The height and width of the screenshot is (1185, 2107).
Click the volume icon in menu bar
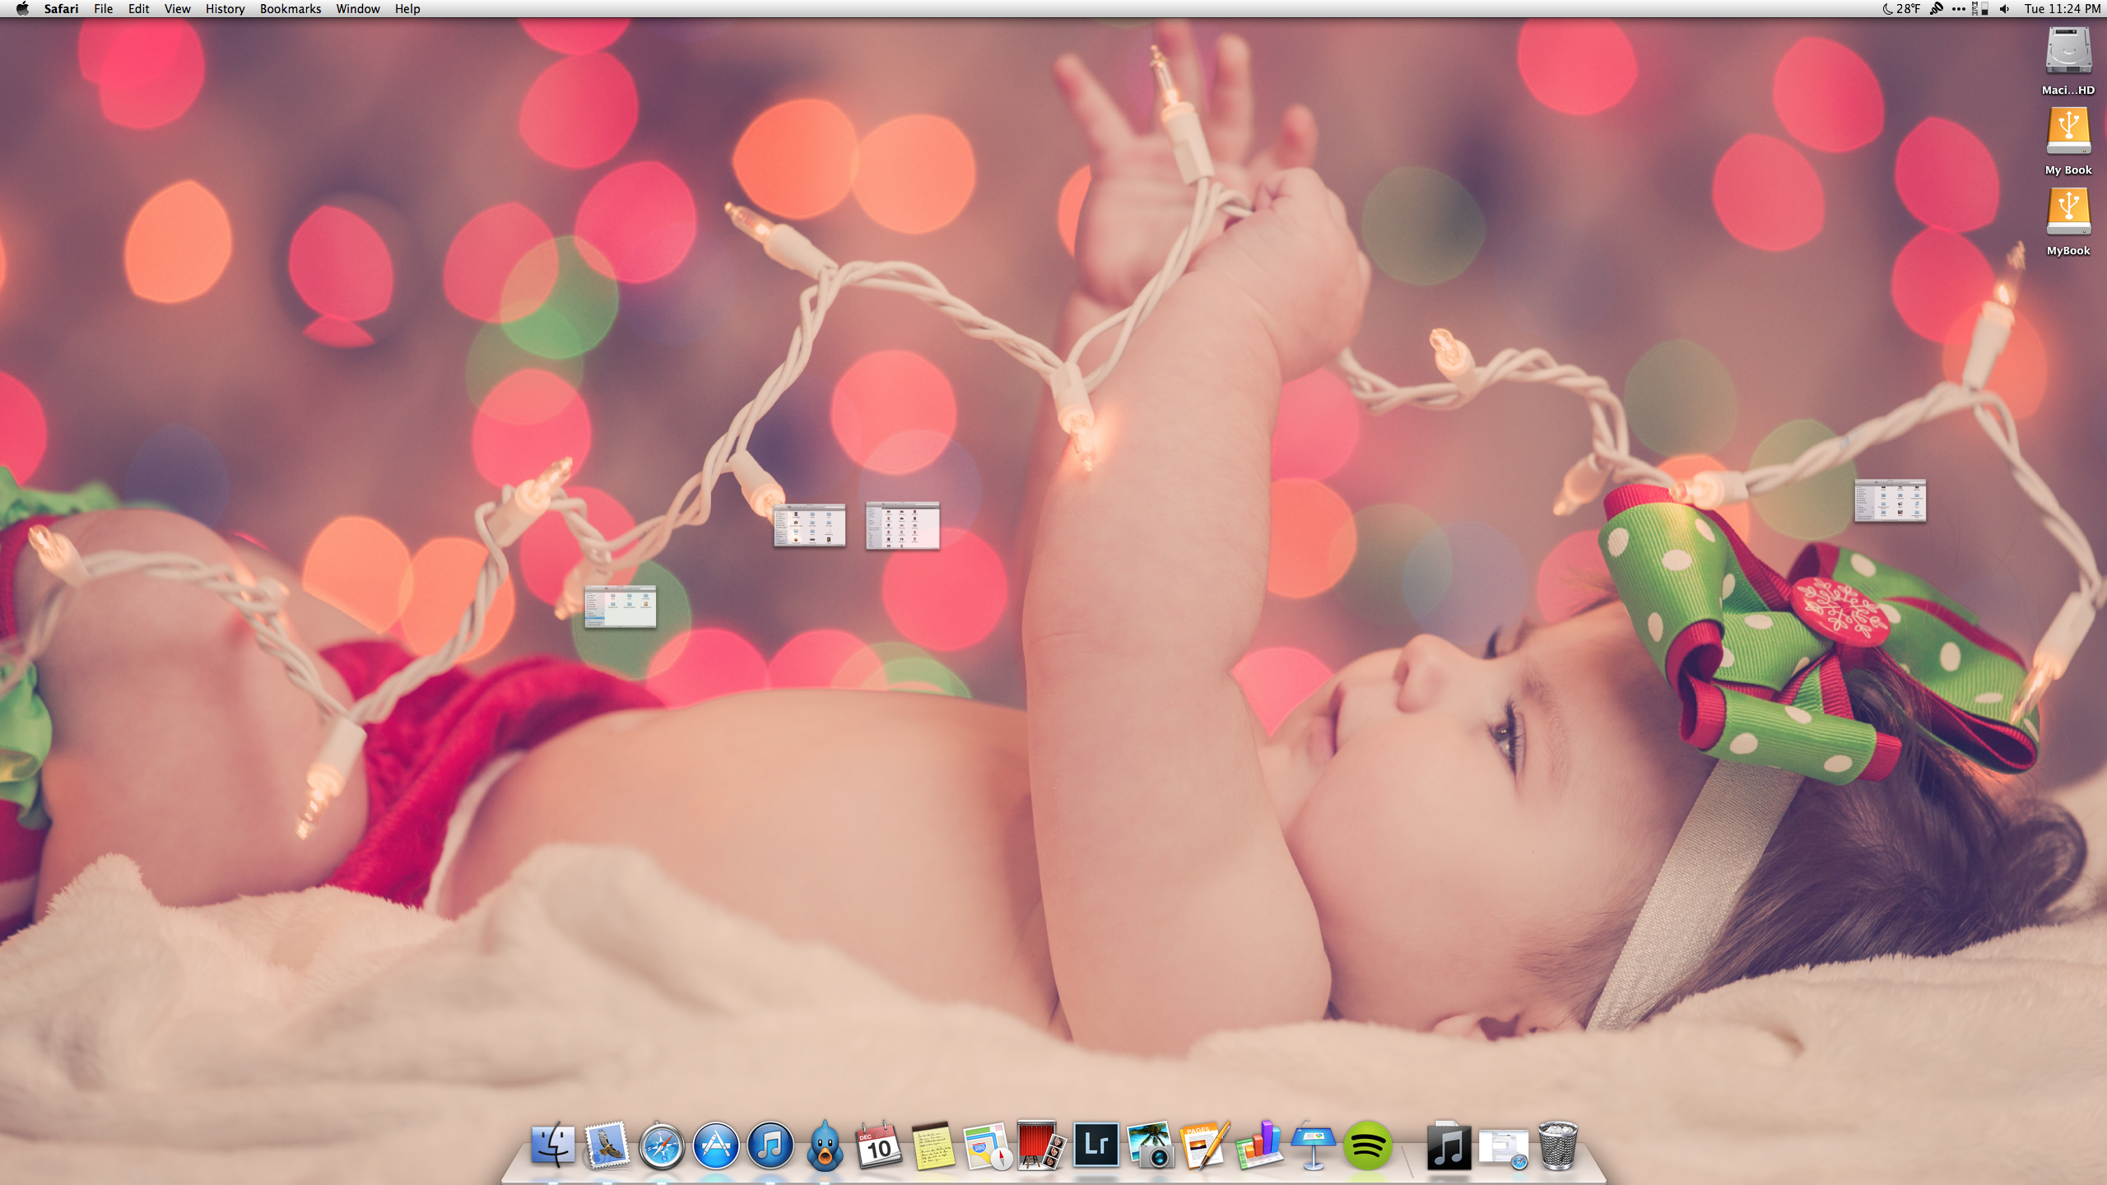click(x=2004, y=9)
